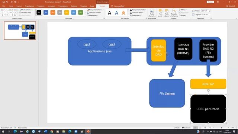
Task: Click the start-from-beginning presentation icon
Action: (x=15, y=2)
